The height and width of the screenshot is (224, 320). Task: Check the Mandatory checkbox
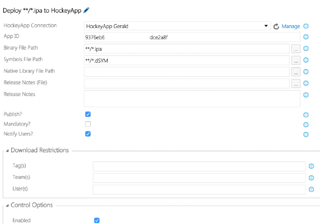88,124
